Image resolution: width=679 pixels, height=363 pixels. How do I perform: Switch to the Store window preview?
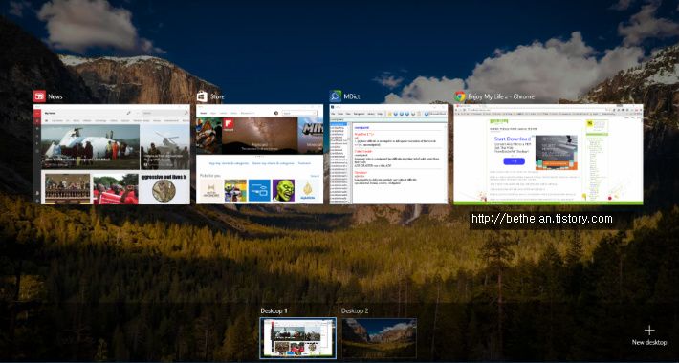coord(260,154)
